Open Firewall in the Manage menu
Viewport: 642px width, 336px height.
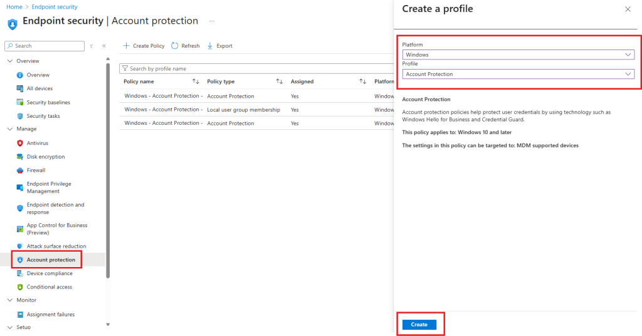(36, 171)
